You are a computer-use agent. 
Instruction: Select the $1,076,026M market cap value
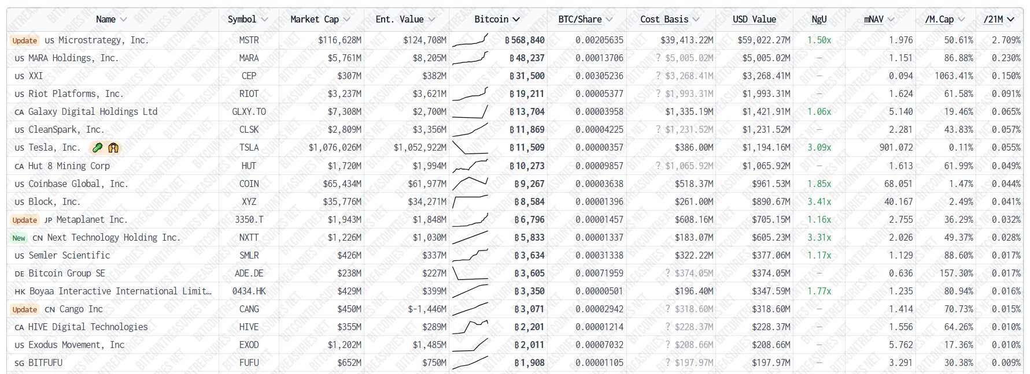coord(335,147)
